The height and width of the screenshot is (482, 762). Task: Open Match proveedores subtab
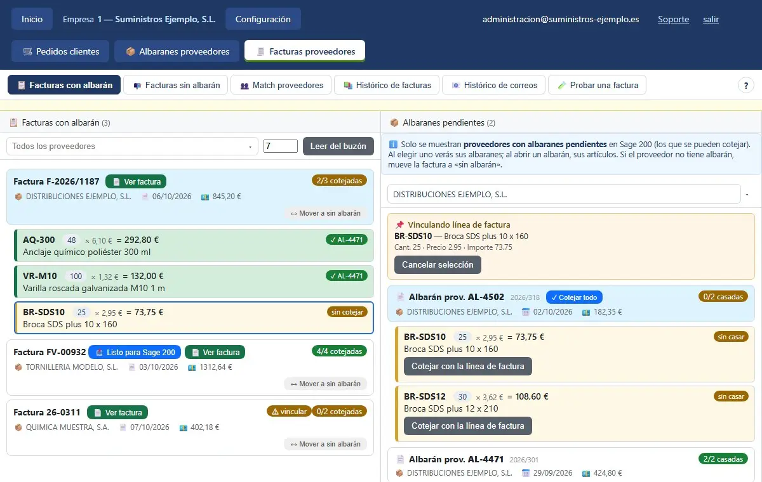point(281,85)
